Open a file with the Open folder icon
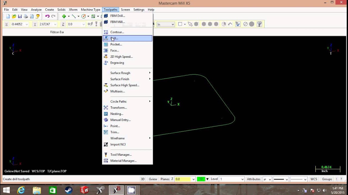This screenshot has width=348, height=195. pyautogui.click(x=14, y=16)
